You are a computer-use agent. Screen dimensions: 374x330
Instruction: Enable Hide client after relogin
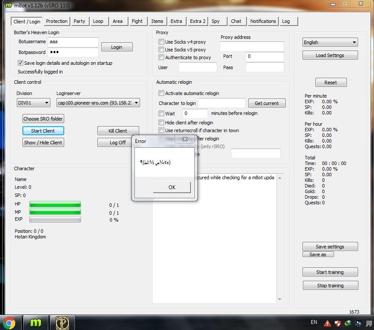click(161, 123)
